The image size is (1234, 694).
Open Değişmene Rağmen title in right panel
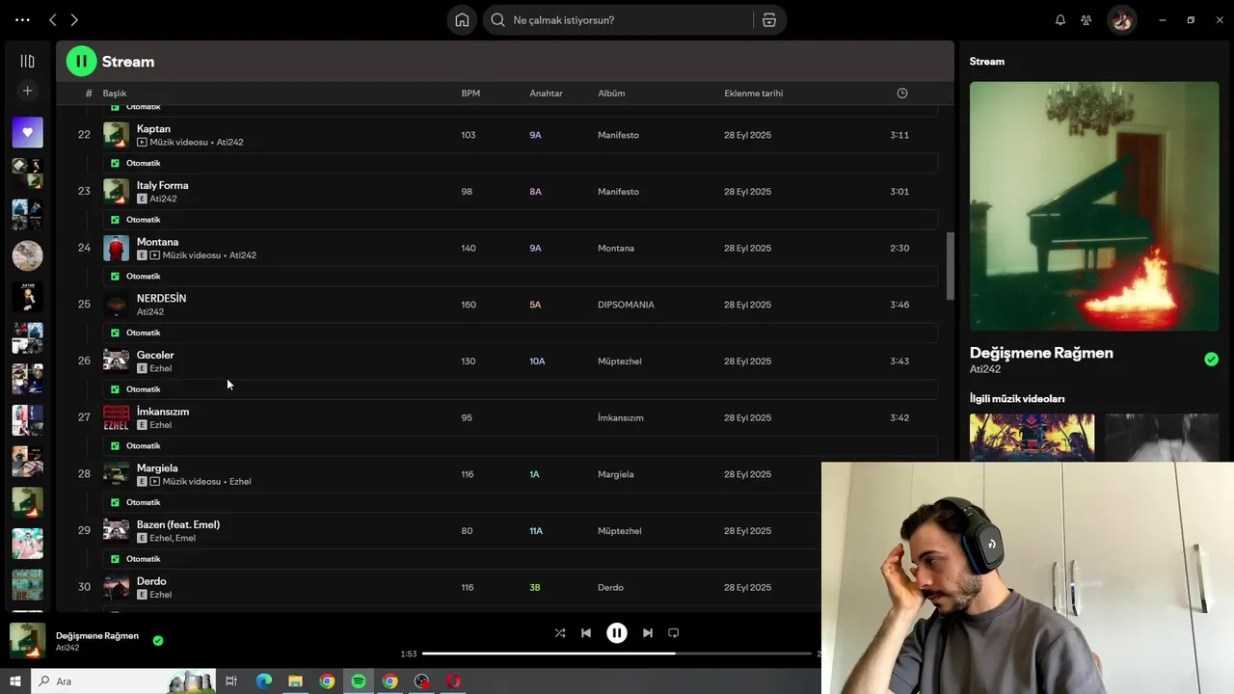pyautogui.click(x=1041, y=353)
